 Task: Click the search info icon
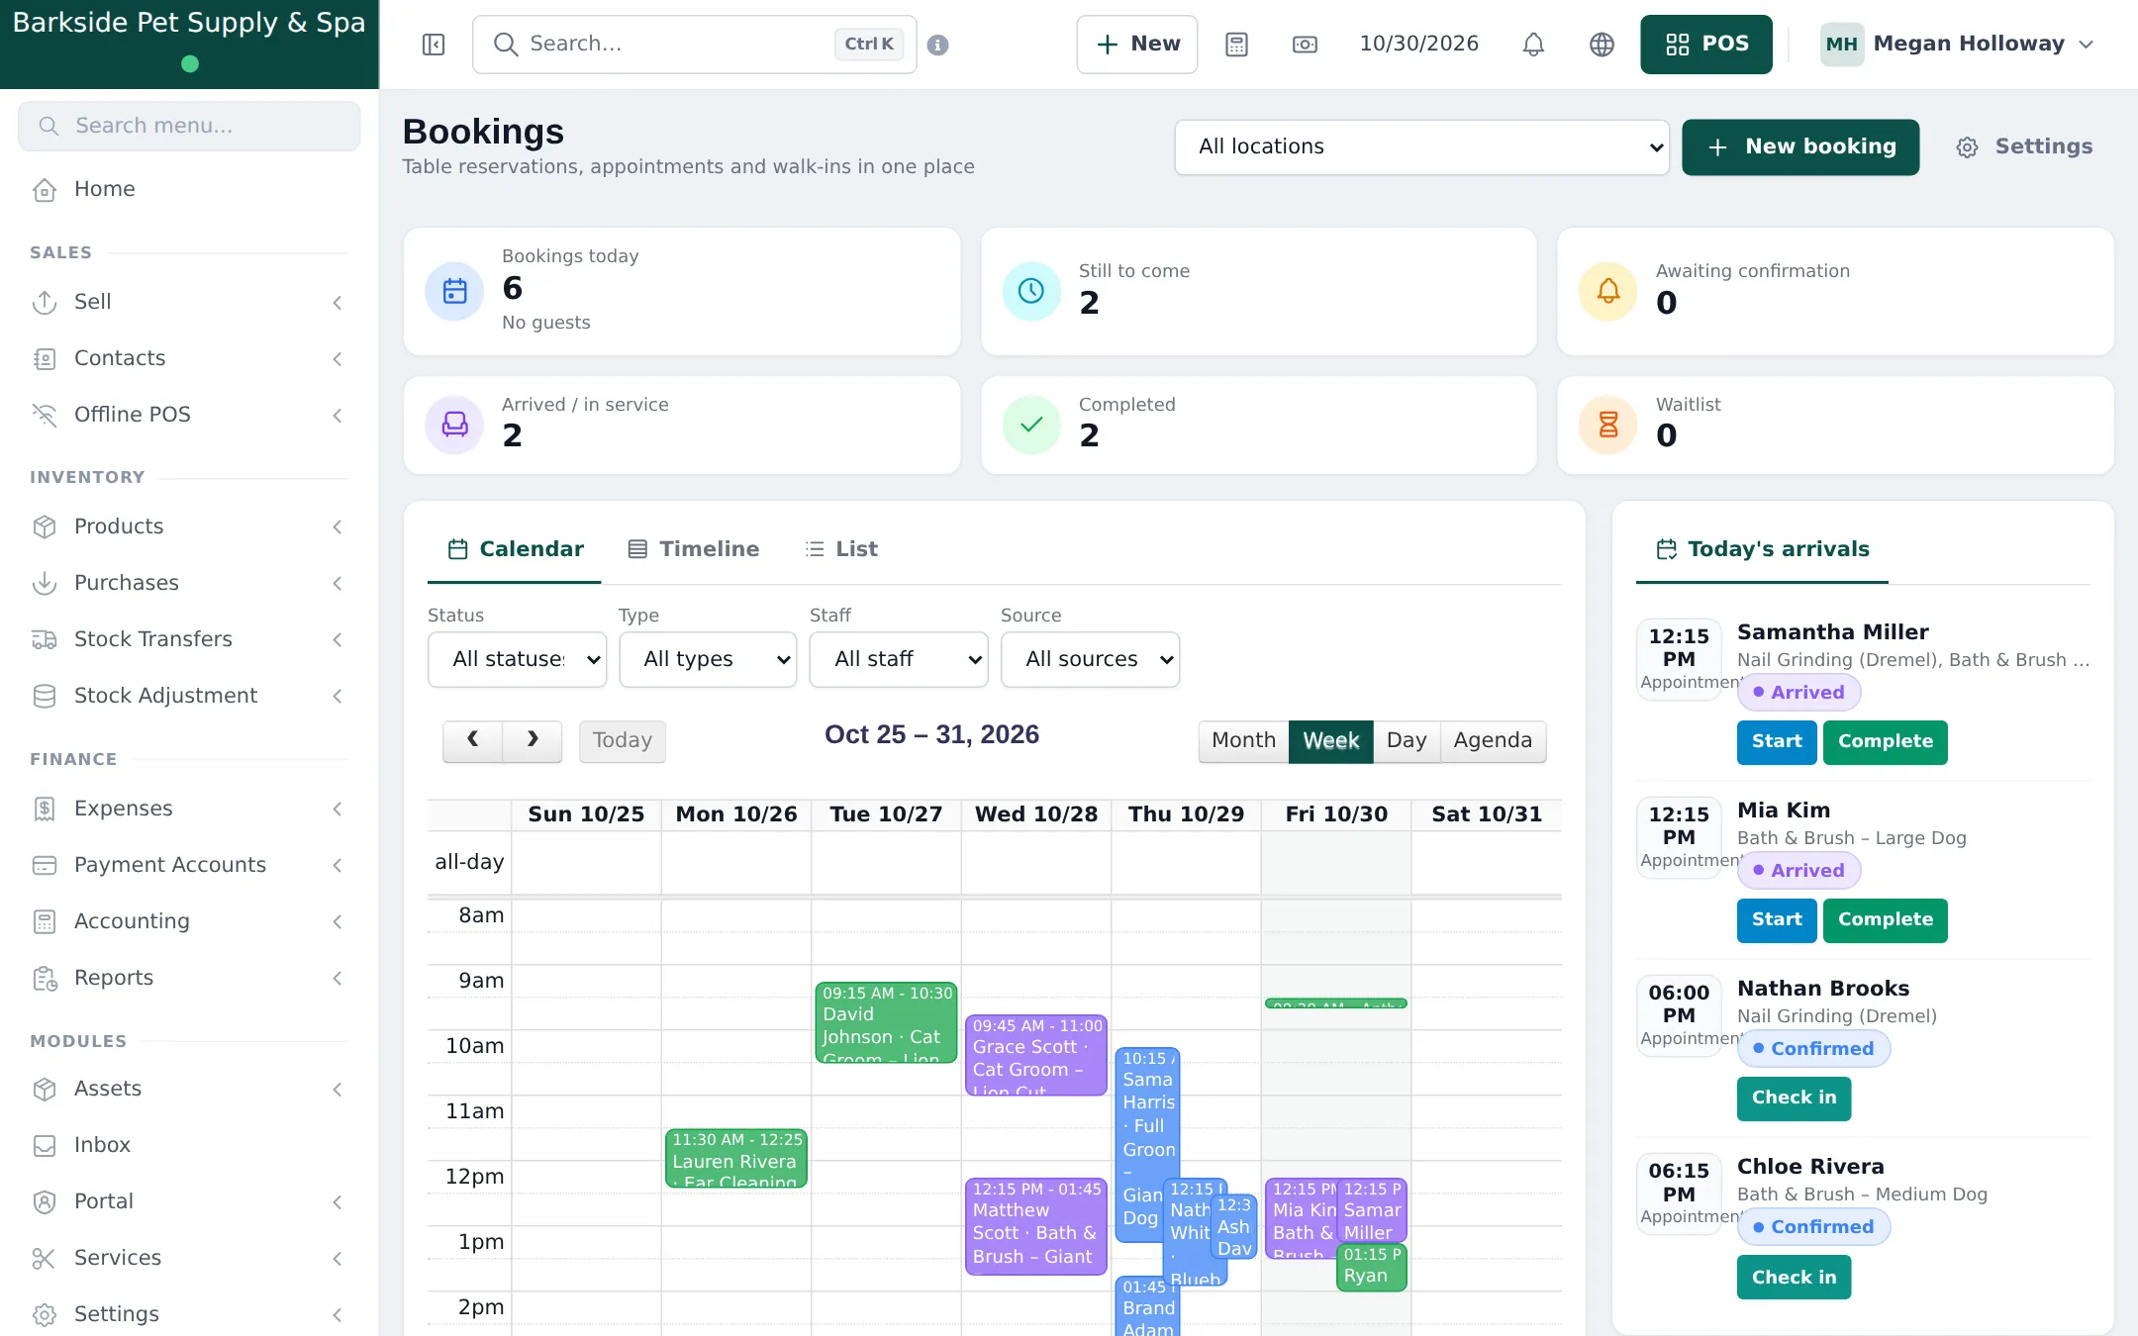(938, 45)
